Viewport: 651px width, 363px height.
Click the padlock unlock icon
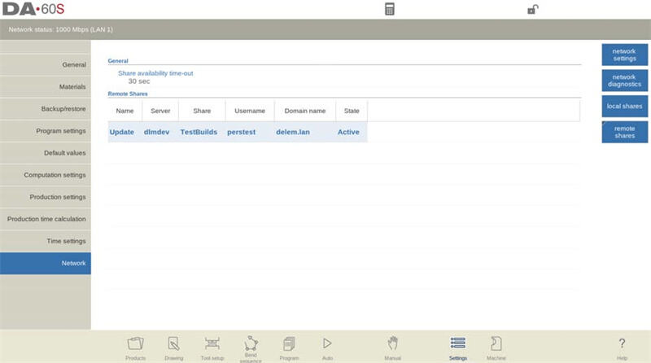532,10
